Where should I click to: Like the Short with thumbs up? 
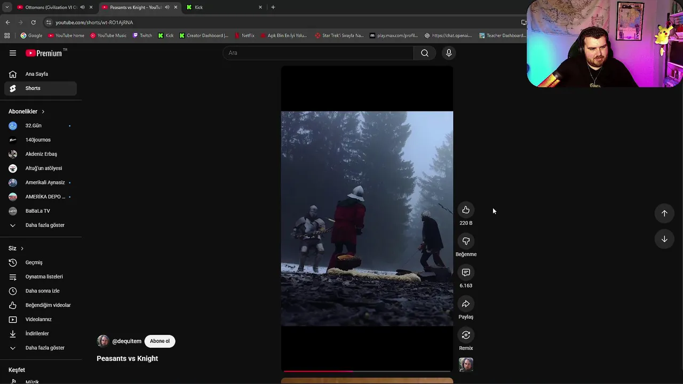(x=466, y=210)
